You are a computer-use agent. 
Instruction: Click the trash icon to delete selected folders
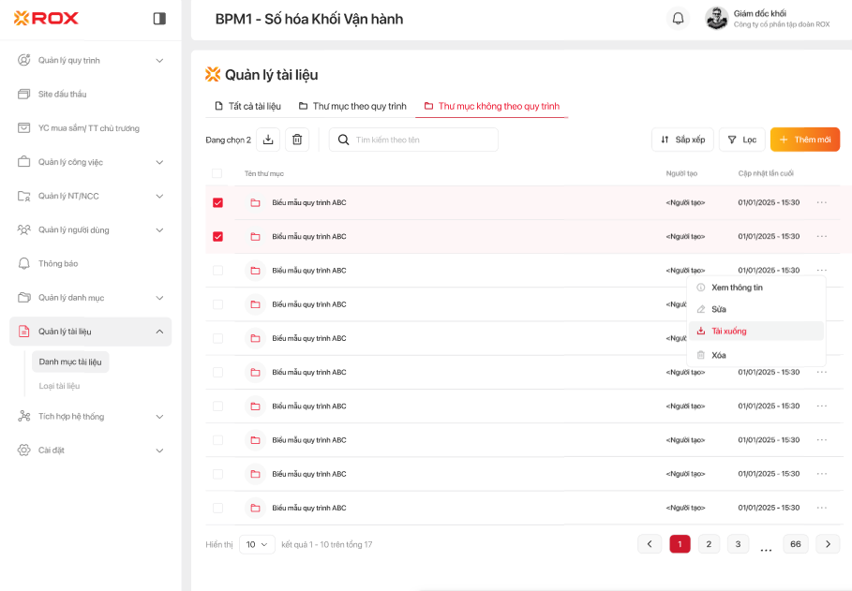coord(297,140)
